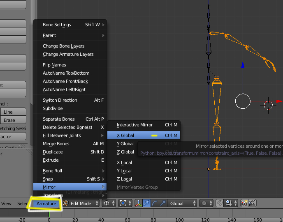
Task: Click the green current-frame marker in timeline
Action: pos(49,213)
